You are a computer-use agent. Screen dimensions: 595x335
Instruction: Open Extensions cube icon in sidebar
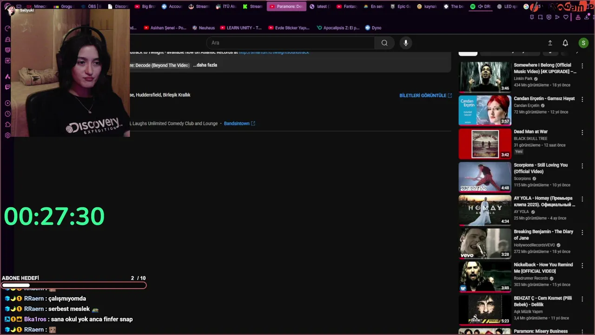point(7,125)
